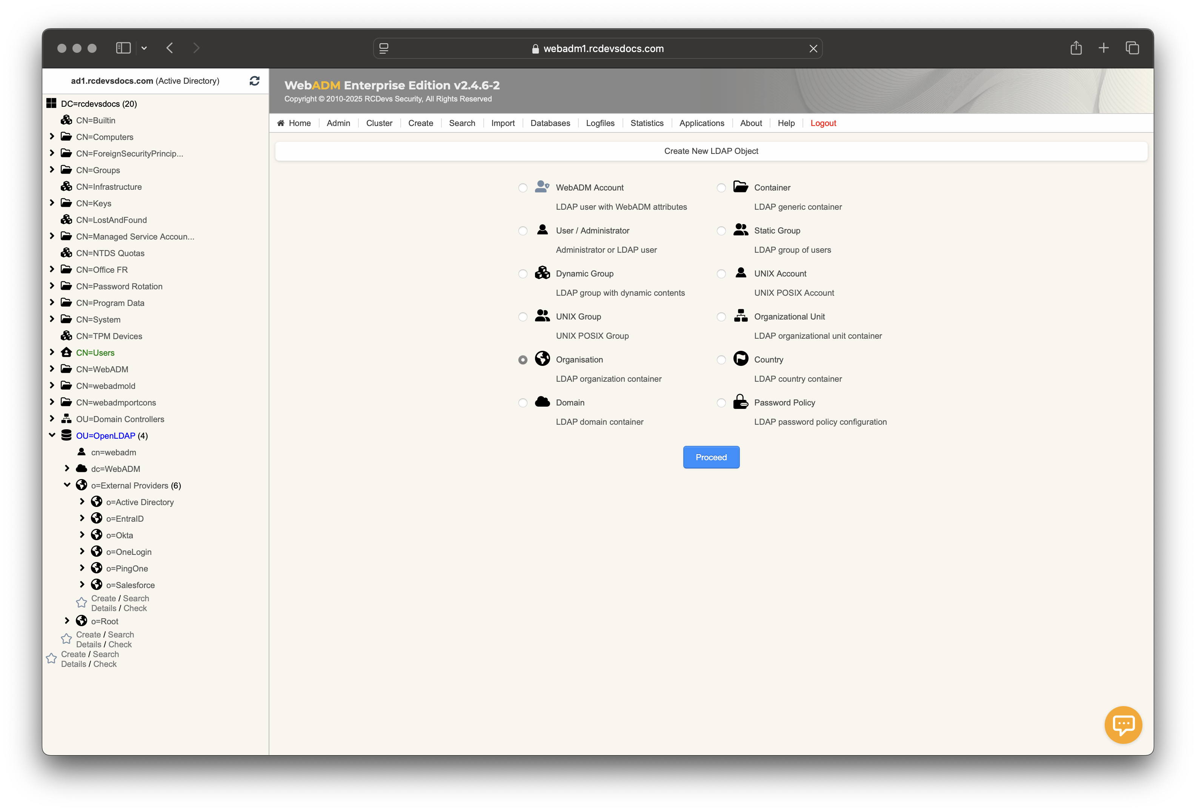This screenshot has width=1196, height=811.
Task: Select the WebADM Account radio button
Action: pos(523,188)
